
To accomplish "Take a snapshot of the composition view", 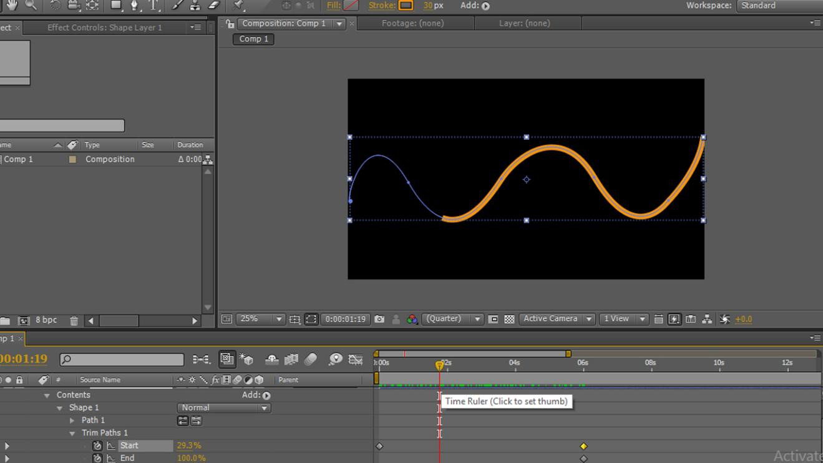I will coord(379,319).
